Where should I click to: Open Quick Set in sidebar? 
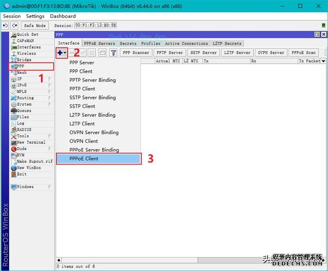[x=32, y=34]
